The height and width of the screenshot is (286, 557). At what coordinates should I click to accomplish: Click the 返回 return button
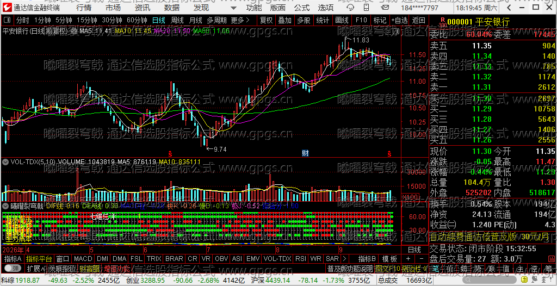pyautogui.click(x=419, y=20)
